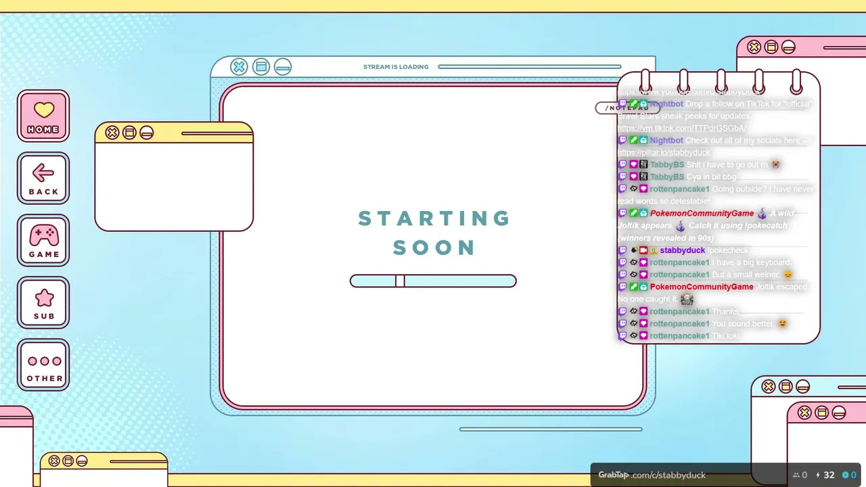Close the blue window above the viewer counters
866x487 pixels.
tap(769, 387)
